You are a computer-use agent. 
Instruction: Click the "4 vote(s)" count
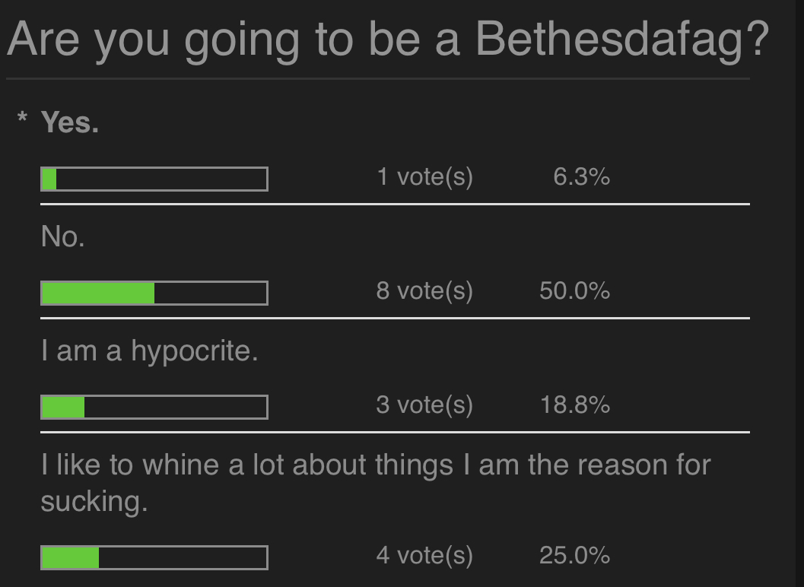[424, 556]
